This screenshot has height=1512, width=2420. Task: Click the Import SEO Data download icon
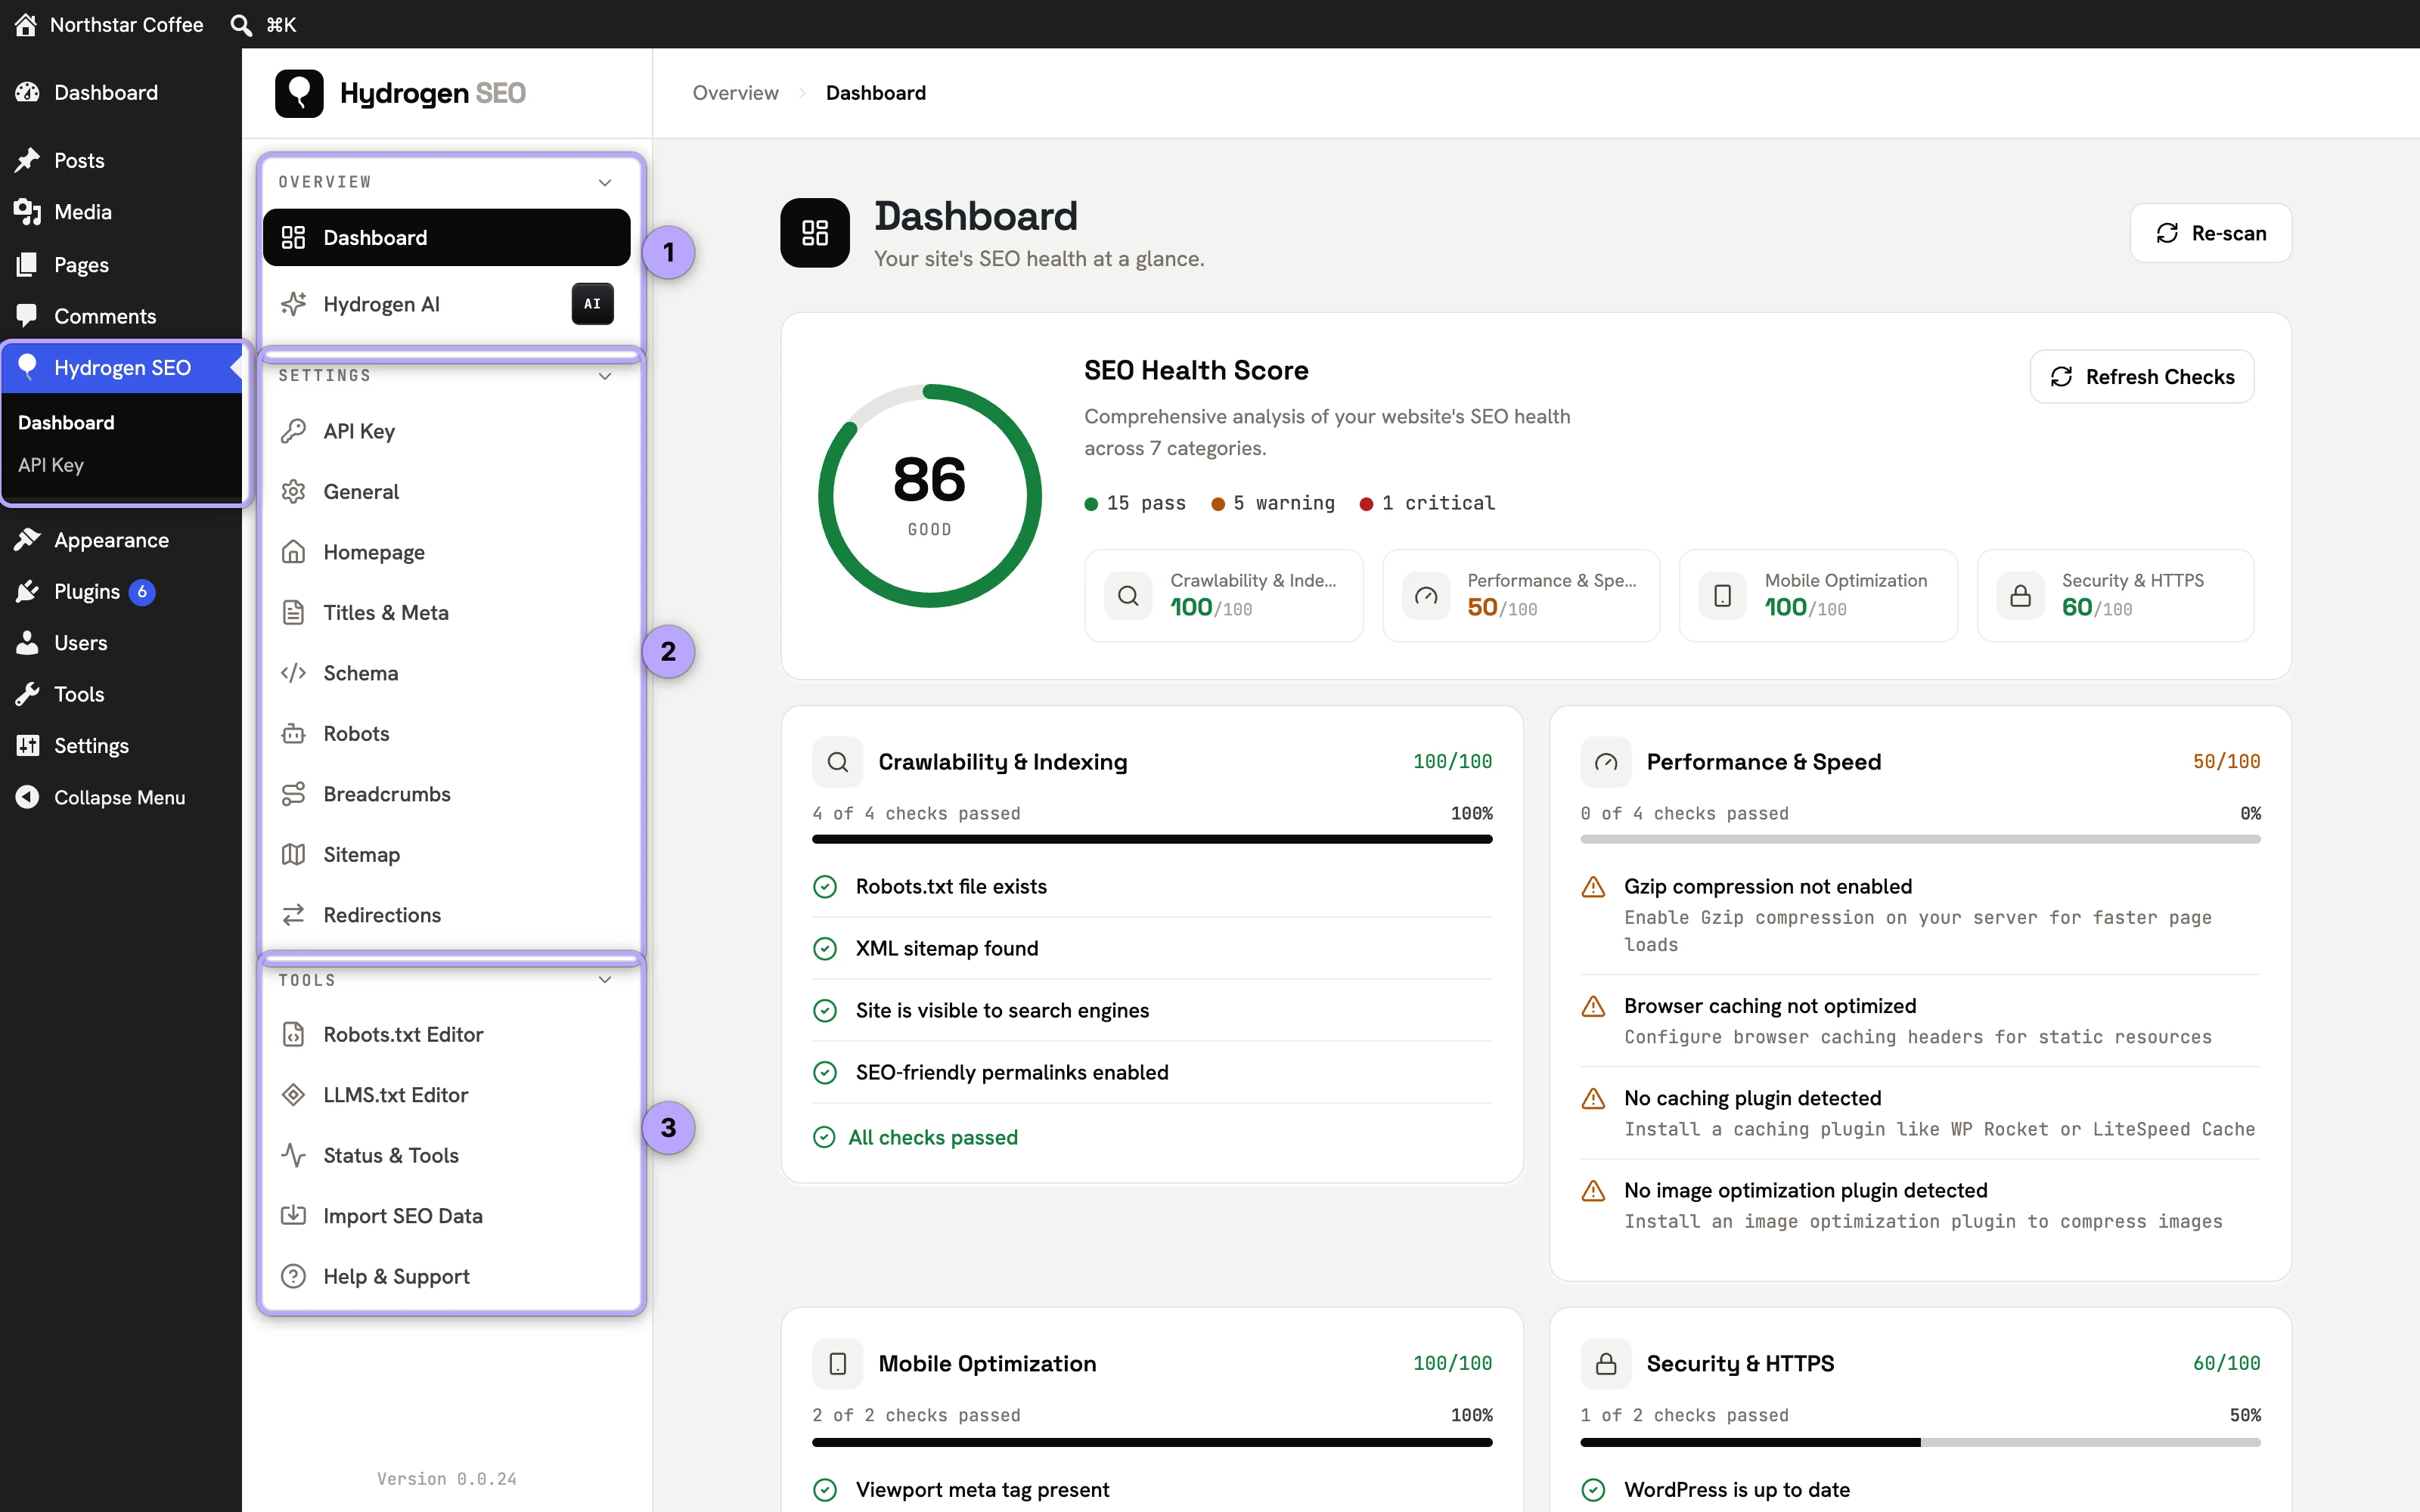pos(293,1216)
